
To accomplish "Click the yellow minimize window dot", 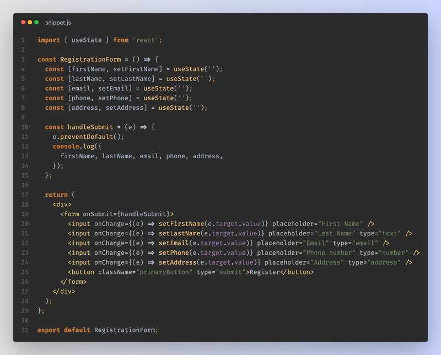I will click(x=30, y=22).
